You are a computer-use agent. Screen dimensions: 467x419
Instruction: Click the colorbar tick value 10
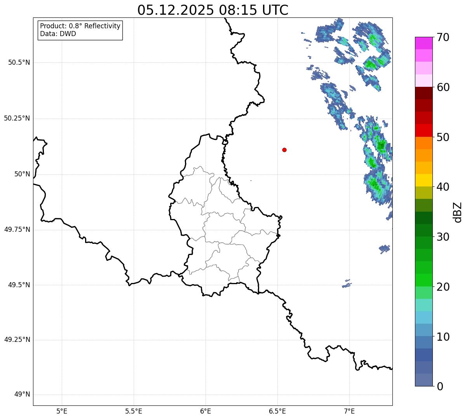pos(443,337)
